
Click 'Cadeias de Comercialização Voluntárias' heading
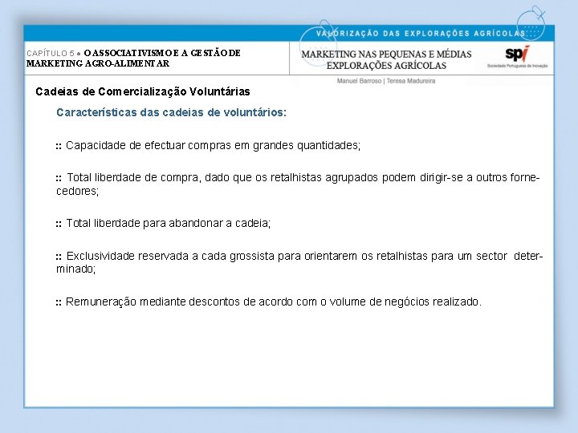(x=143, y=91)
